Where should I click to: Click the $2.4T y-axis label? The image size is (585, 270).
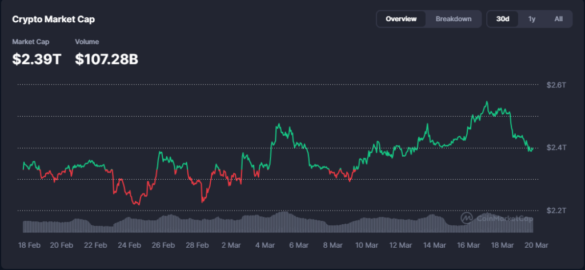(556, 148)
